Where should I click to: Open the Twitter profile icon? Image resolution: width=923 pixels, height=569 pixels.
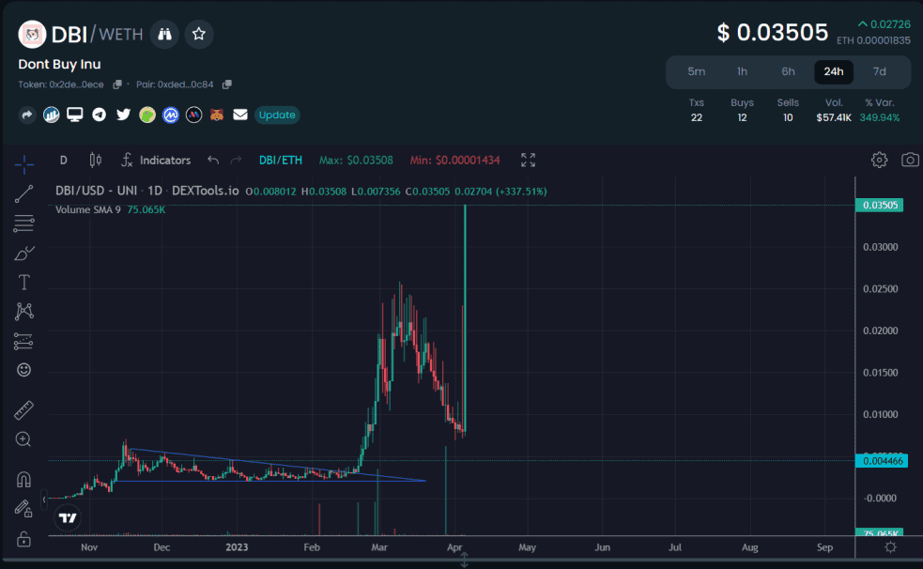(123, 115)
